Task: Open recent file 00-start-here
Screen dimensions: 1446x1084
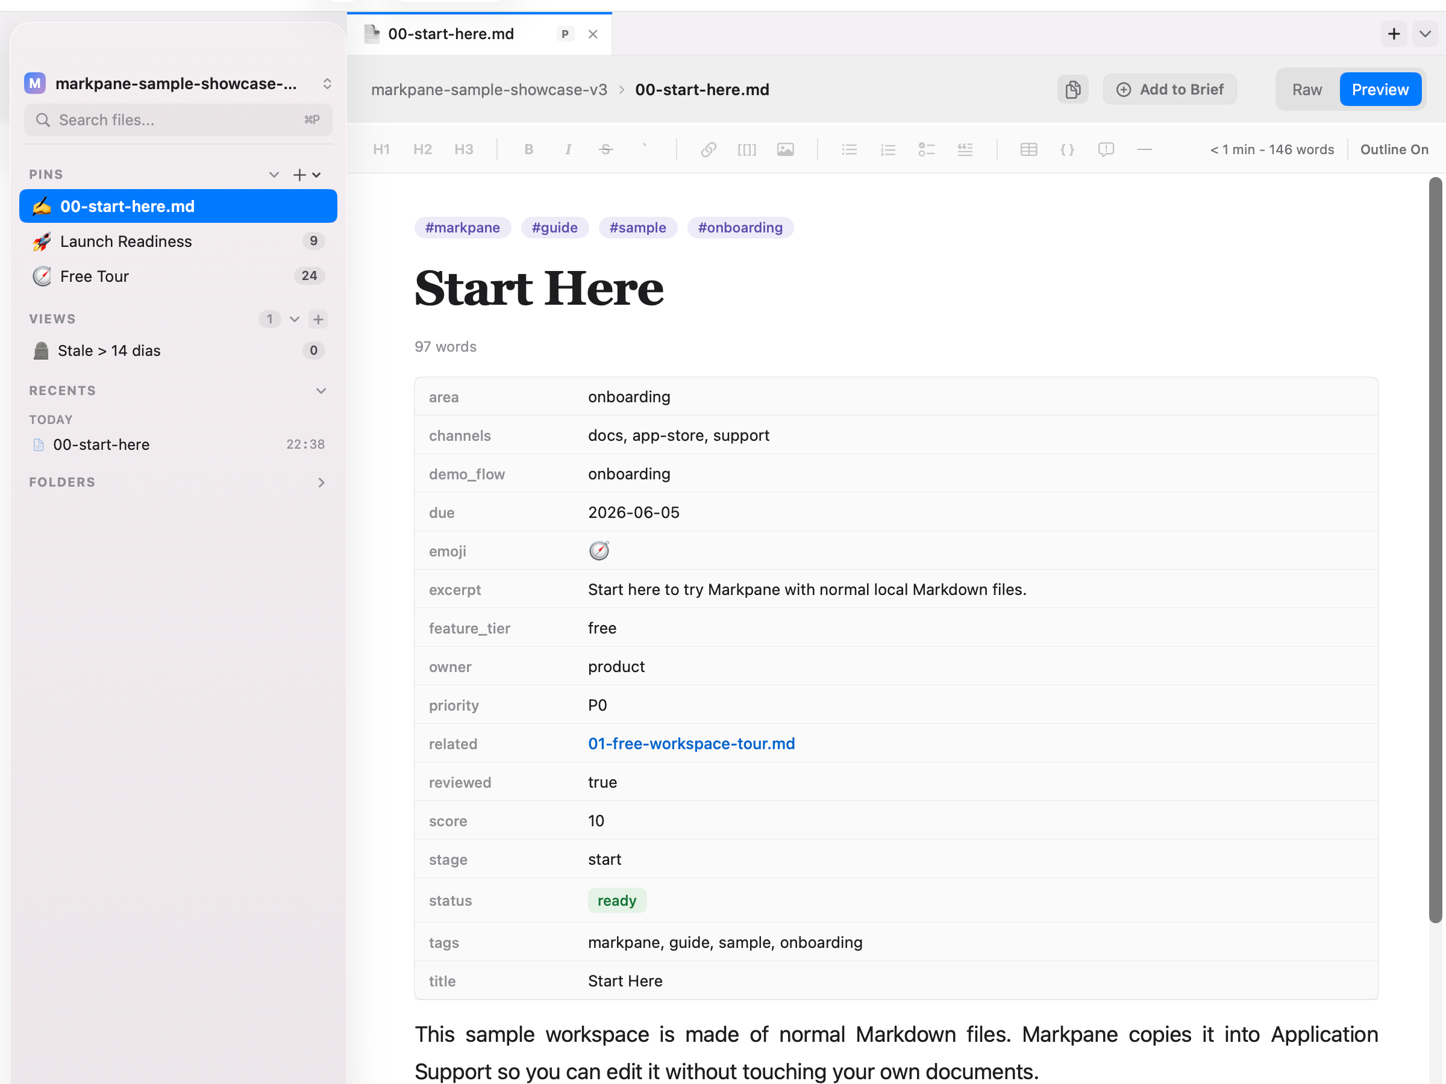Action: coord(178,444)
